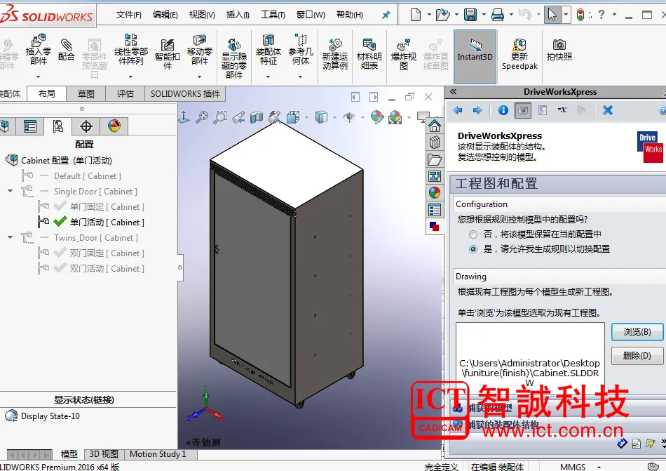This screenshot has height=471, width=666.
Task: Click the Zoom to Area tool
Action: (x=220, y=117)
